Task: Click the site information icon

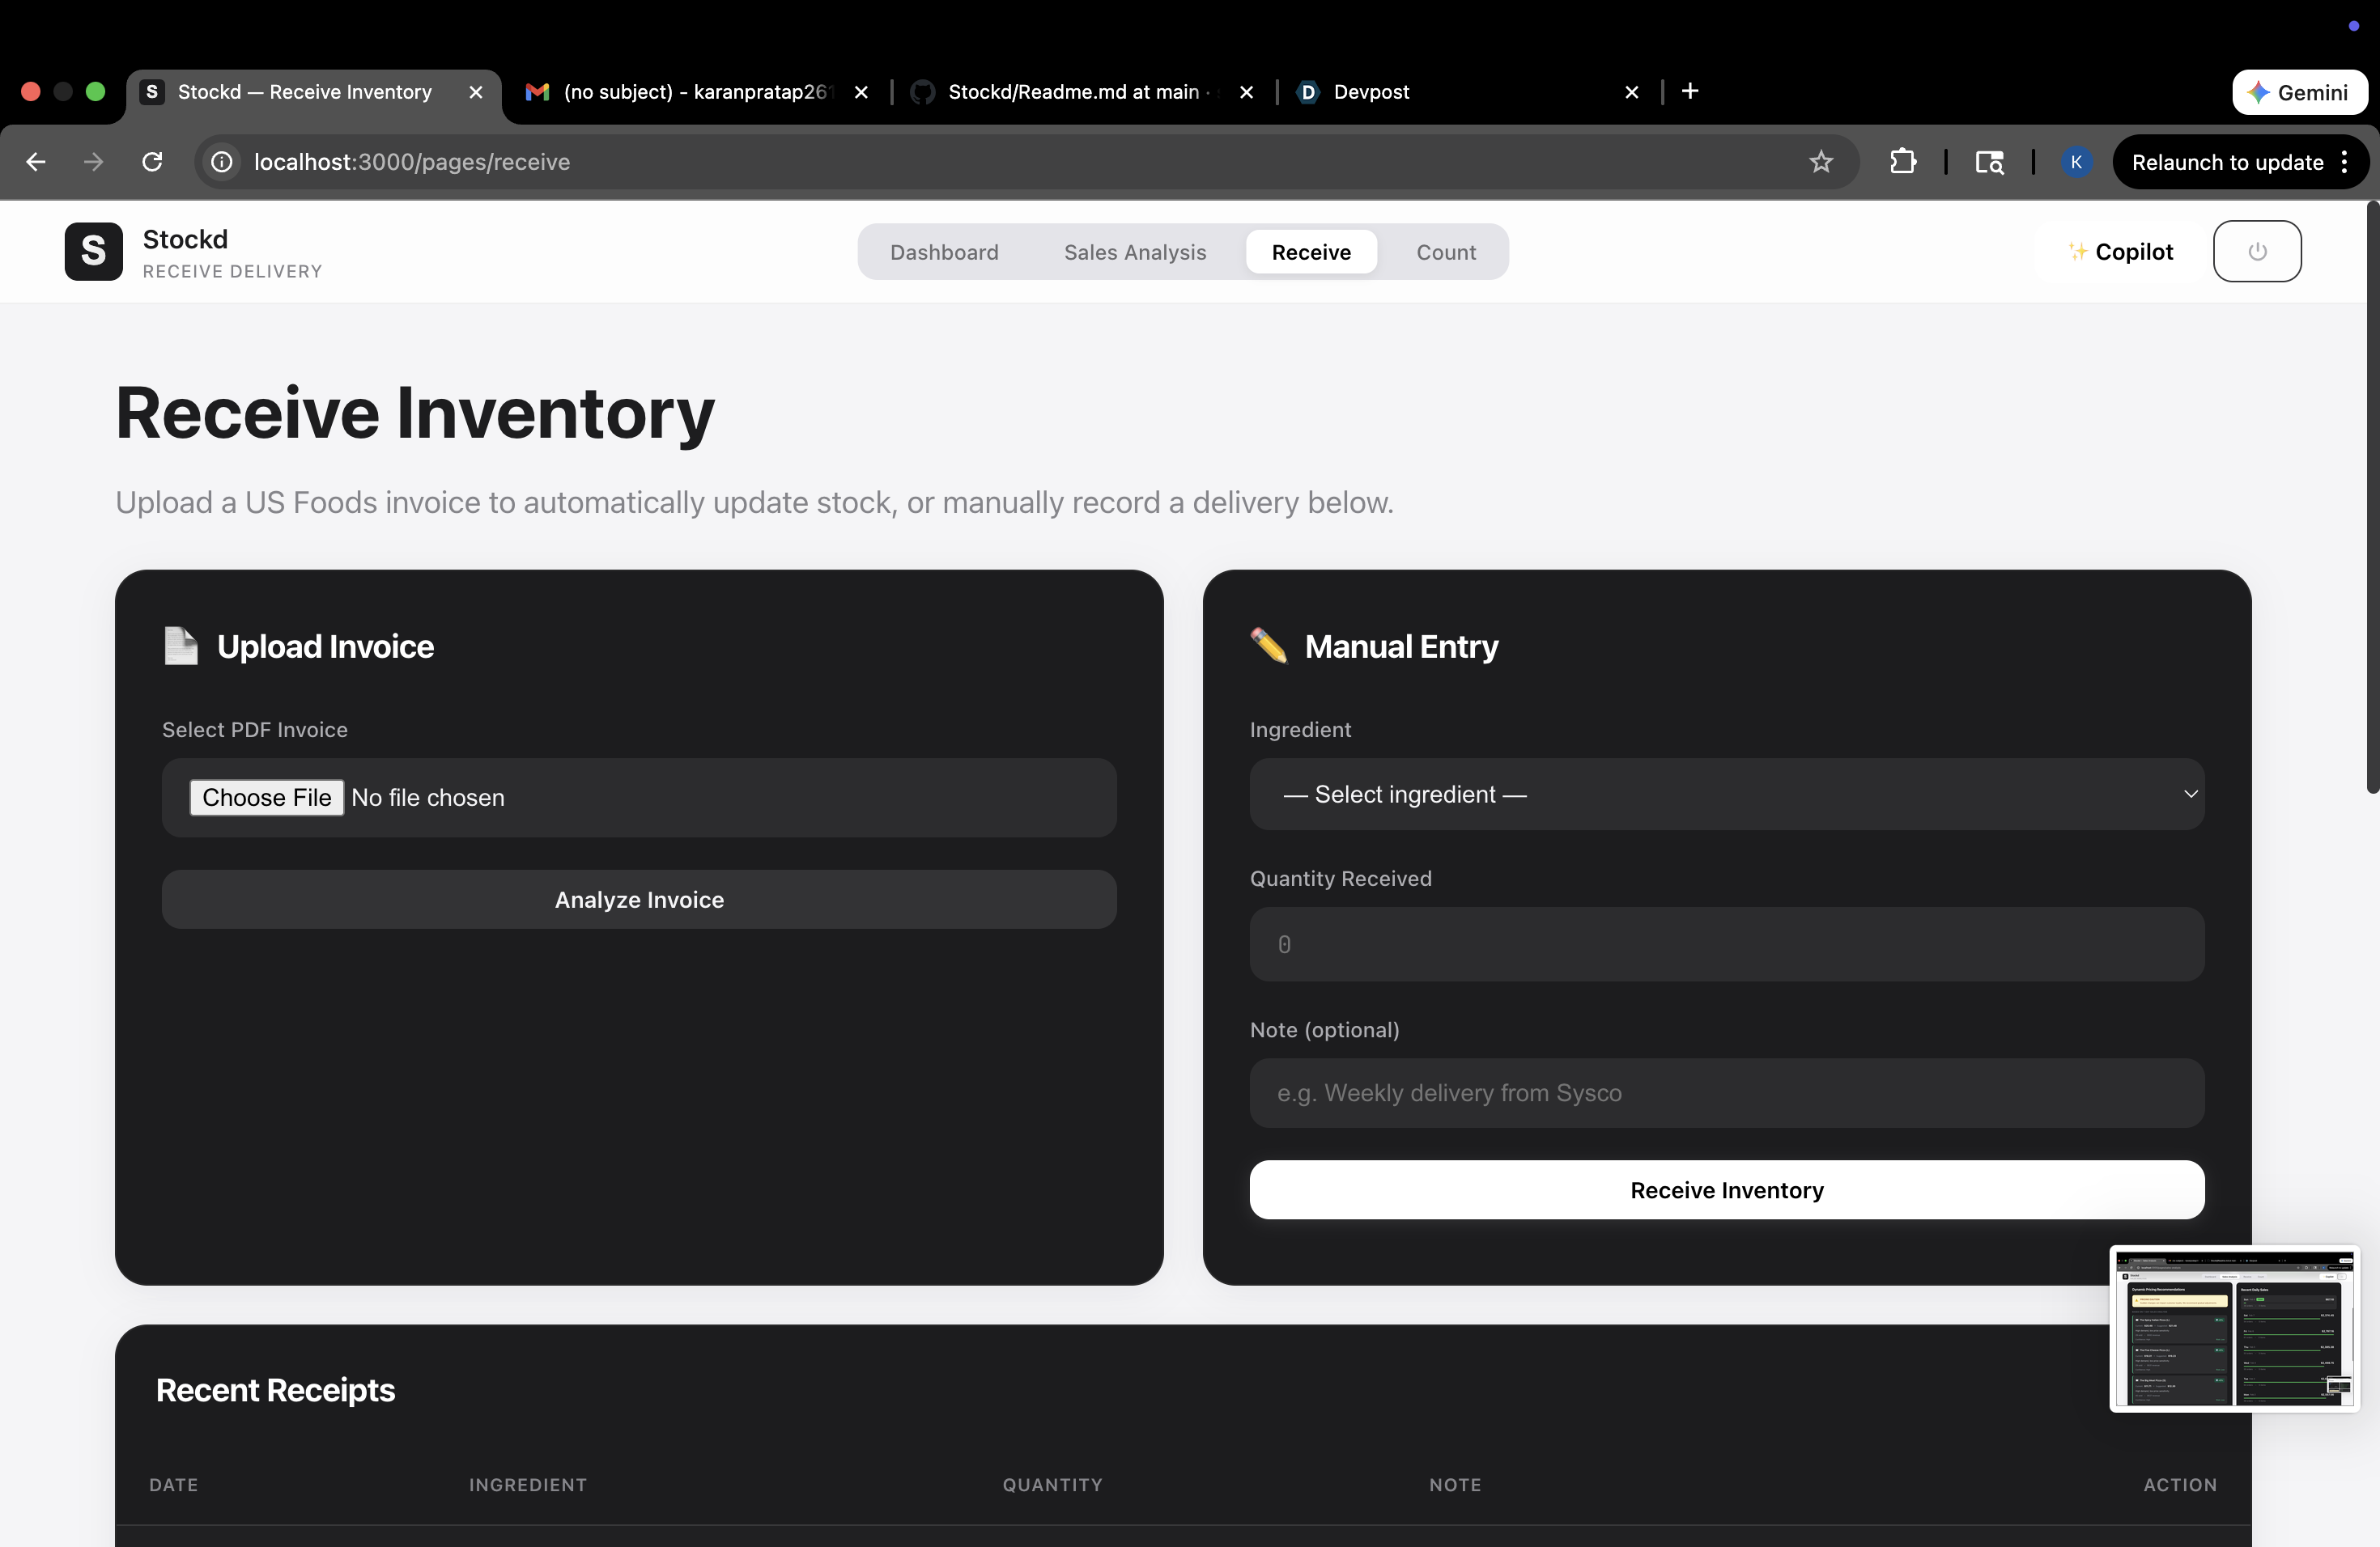Action: pyautogui.click(x=222, y=162)
